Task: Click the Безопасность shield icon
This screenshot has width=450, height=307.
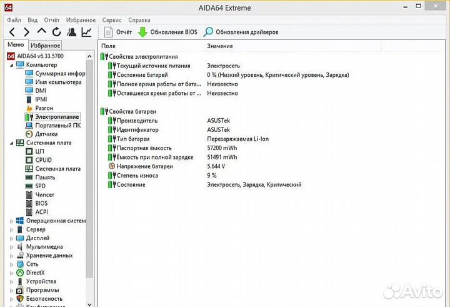Action: point(20,299)
